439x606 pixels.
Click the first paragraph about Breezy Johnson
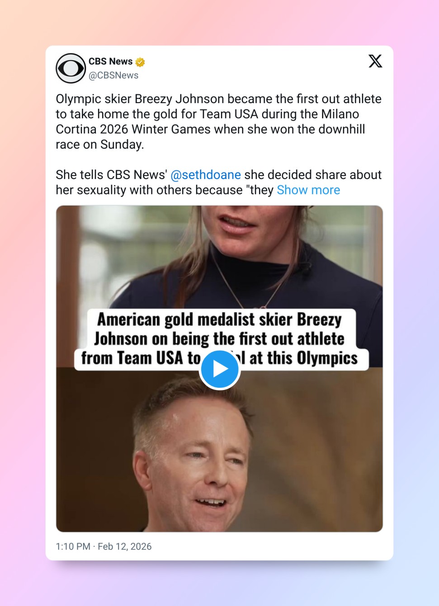point(219,122)
